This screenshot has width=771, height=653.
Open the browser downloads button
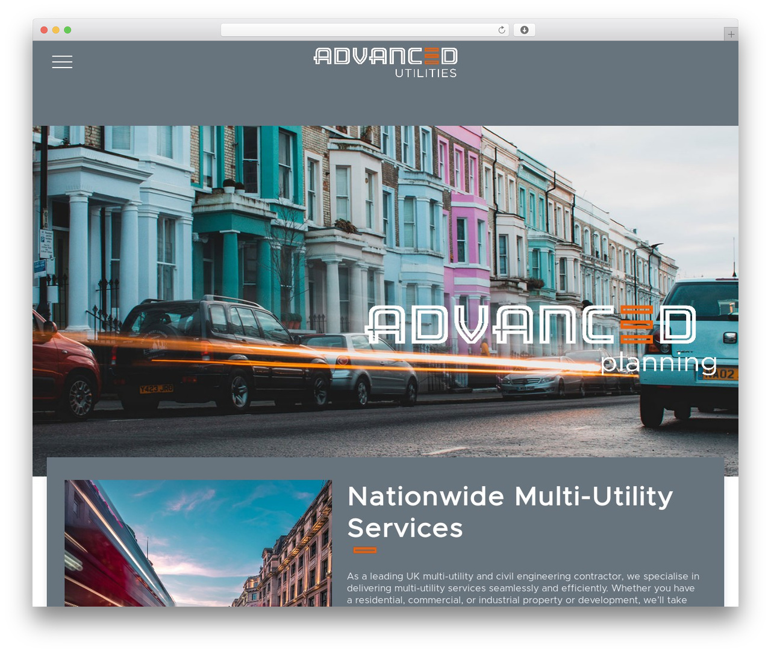524,30
